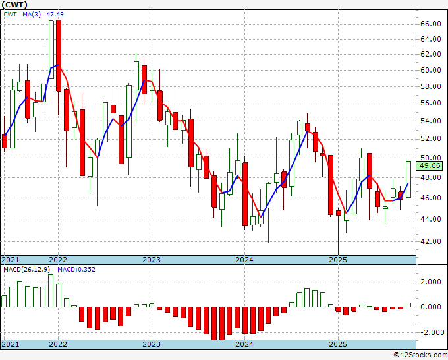Click the 2.000 MACD axis label
Viewport: 448px width, 360px height.
coord(431,282)
